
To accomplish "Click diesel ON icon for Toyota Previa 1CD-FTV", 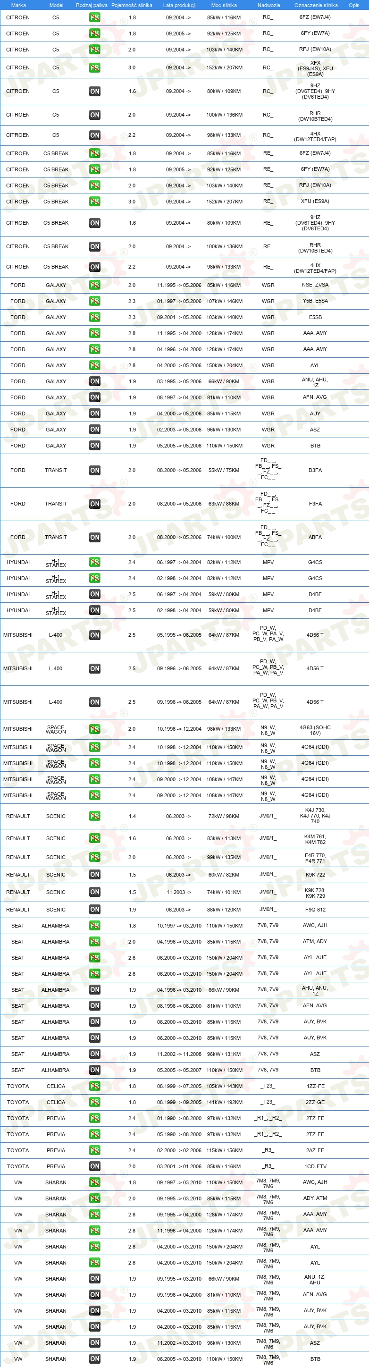I will click(x=94, y=1166).
